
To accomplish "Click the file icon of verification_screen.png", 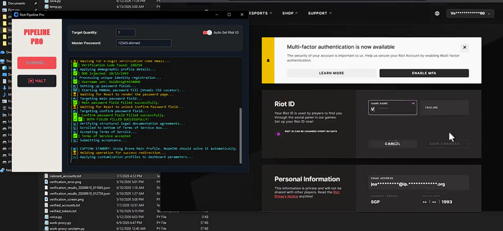I will coord(46,199).
